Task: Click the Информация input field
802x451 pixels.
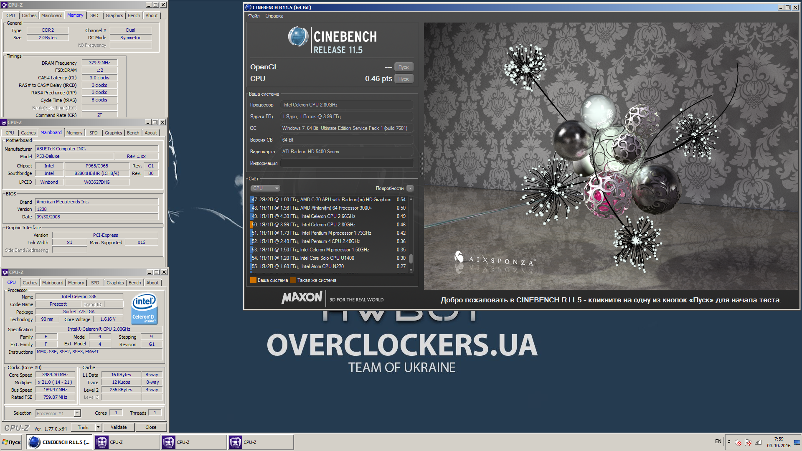Action: 347,163
